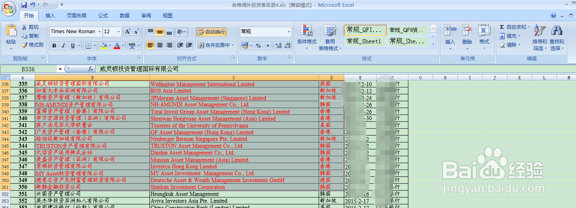Expand 合并后居中 dropdown arrow
This screenshot has height=208, width=576.
233,45
